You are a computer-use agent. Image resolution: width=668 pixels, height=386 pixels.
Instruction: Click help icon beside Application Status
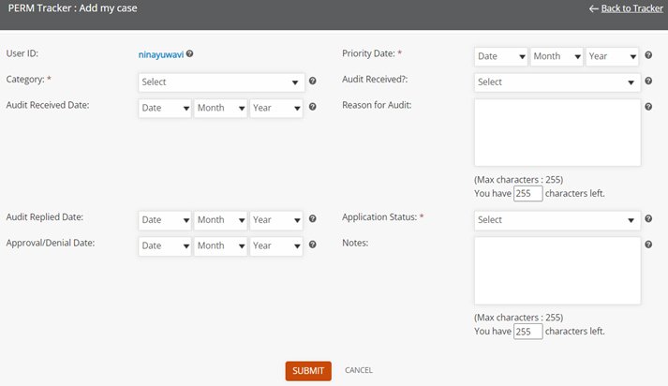point(648,219)
